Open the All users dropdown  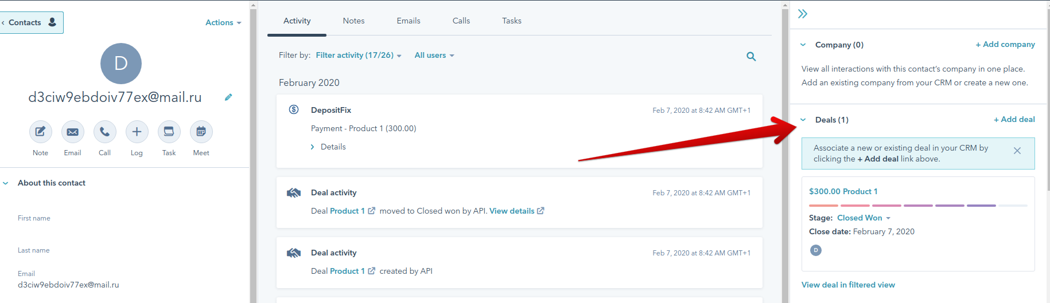pos(434,56)
